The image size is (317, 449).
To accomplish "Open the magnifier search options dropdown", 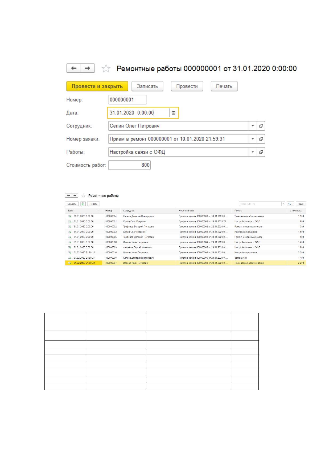I will pyautogui.click(x=290, y=204).
